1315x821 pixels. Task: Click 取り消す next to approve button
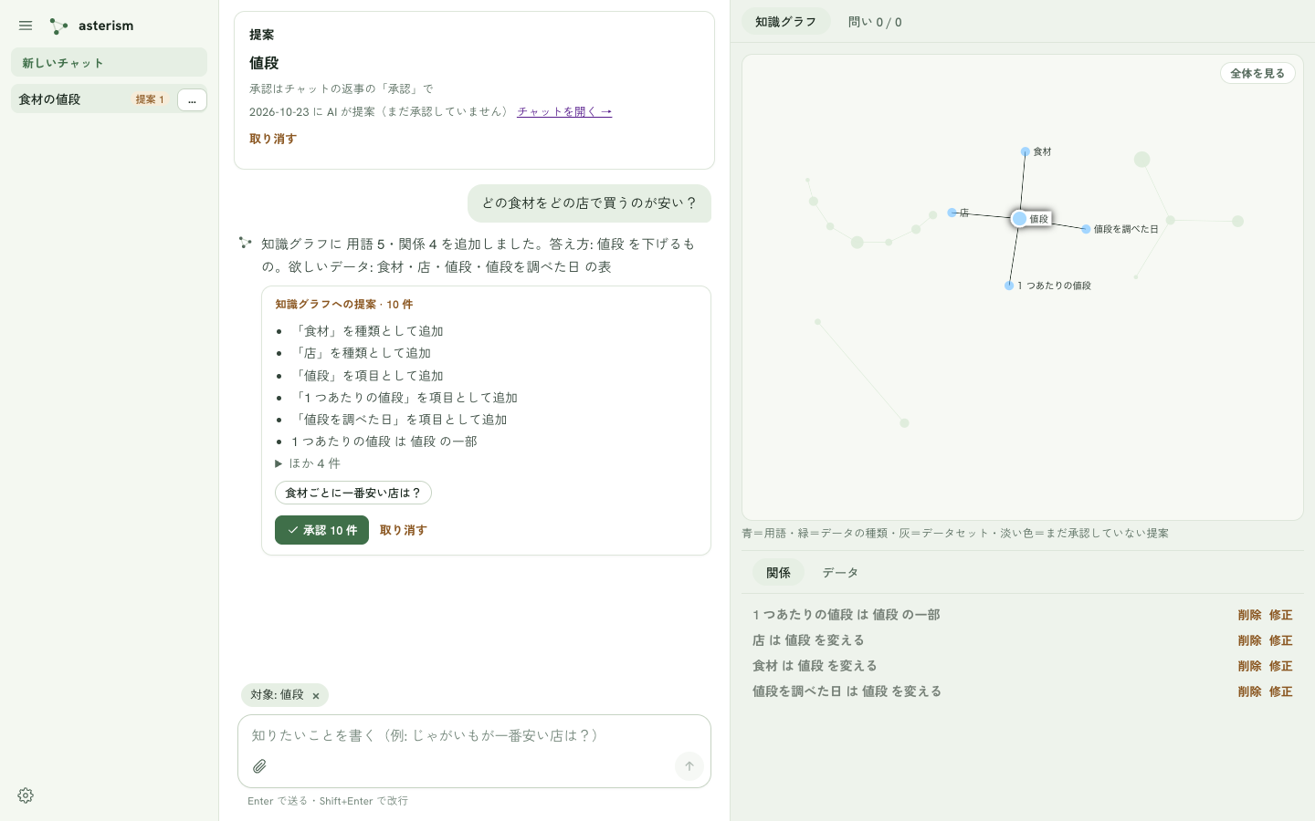(403, 530)
